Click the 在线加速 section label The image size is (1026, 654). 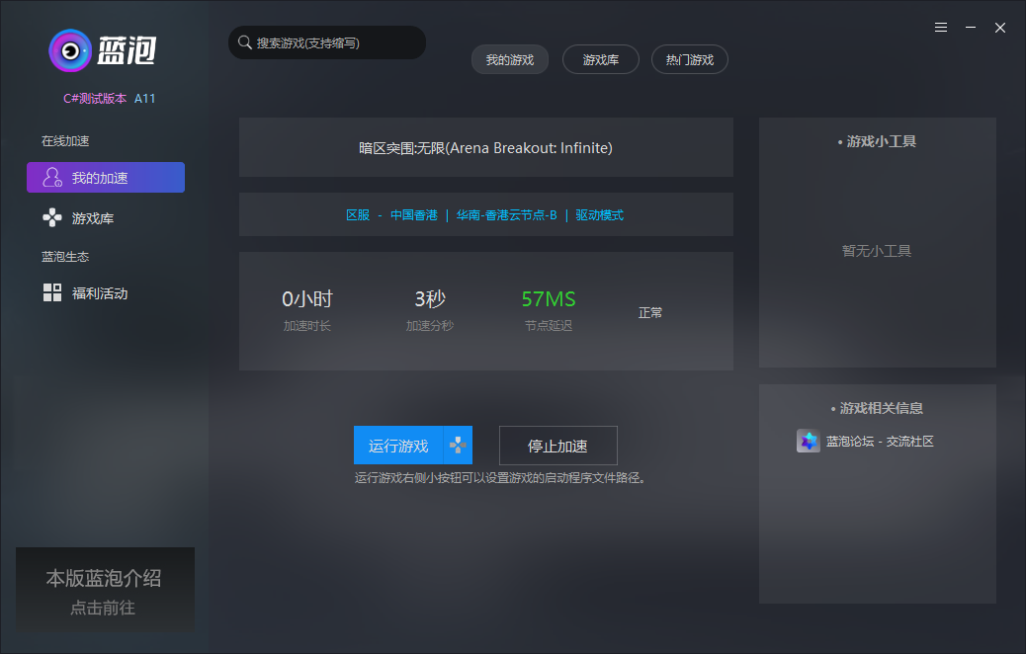click(x=65, y=140)
